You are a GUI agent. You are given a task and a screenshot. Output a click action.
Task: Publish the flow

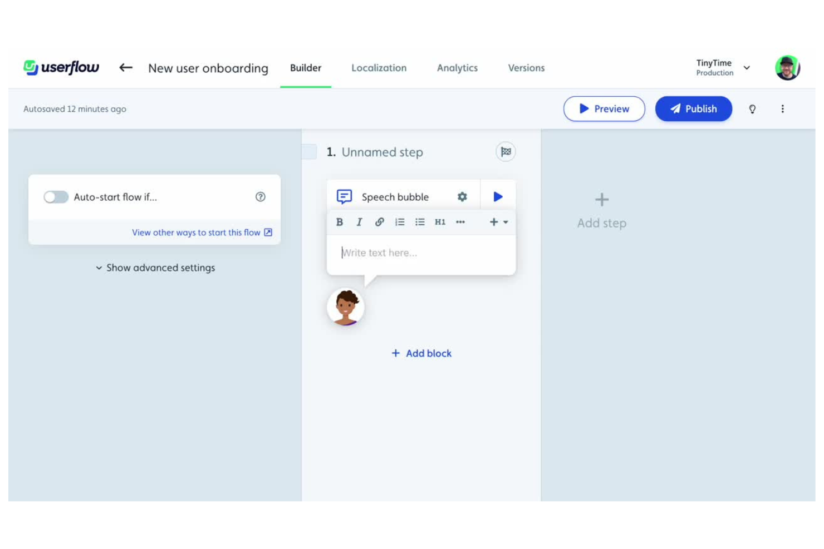click(x=693, y=108)
